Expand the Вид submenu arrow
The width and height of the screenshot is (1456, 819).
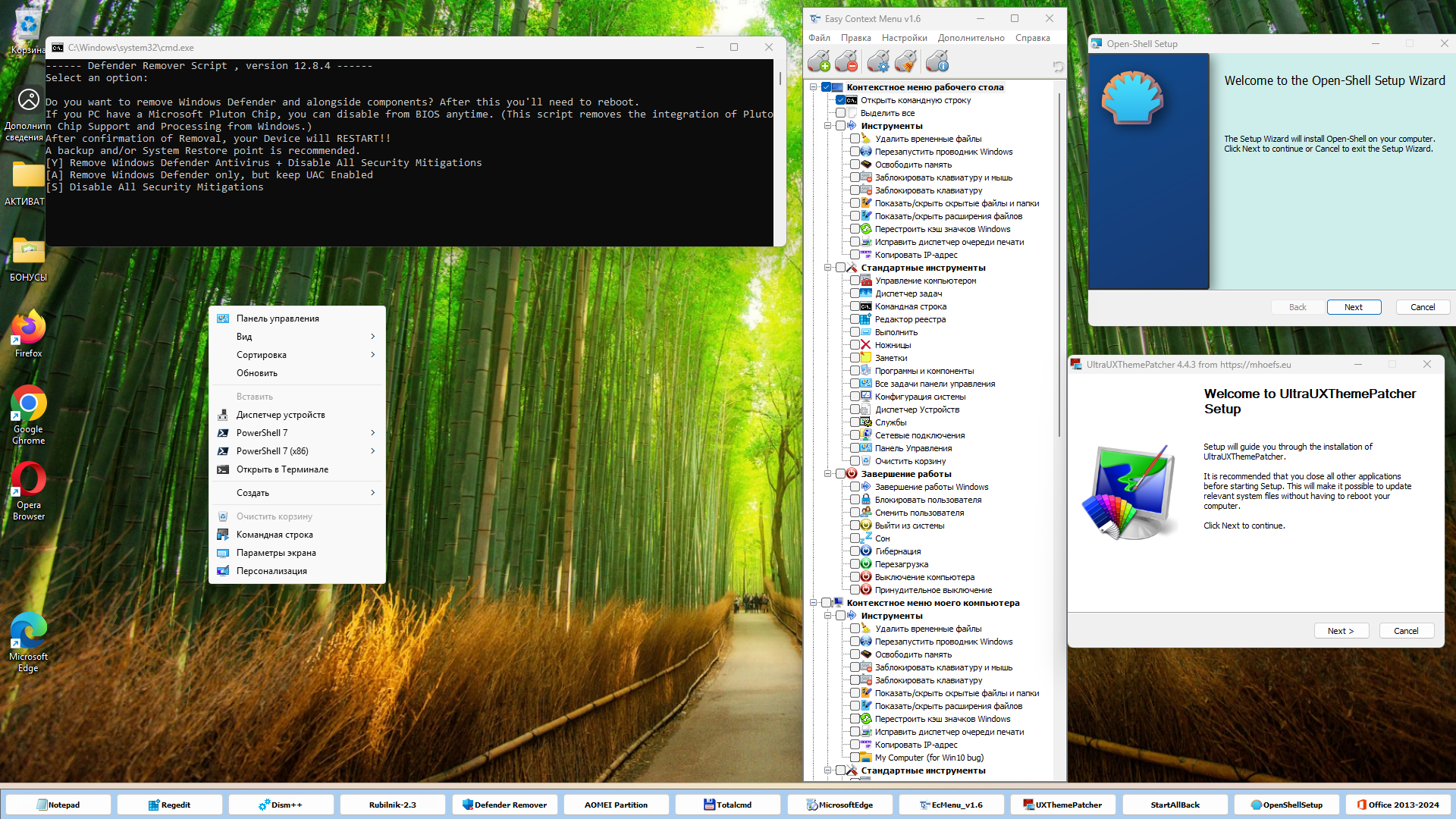[372, 337]
